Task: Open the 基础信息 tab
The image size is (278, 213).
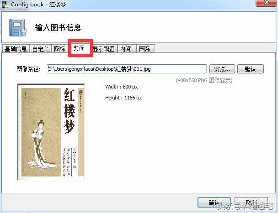Action: 16,49
